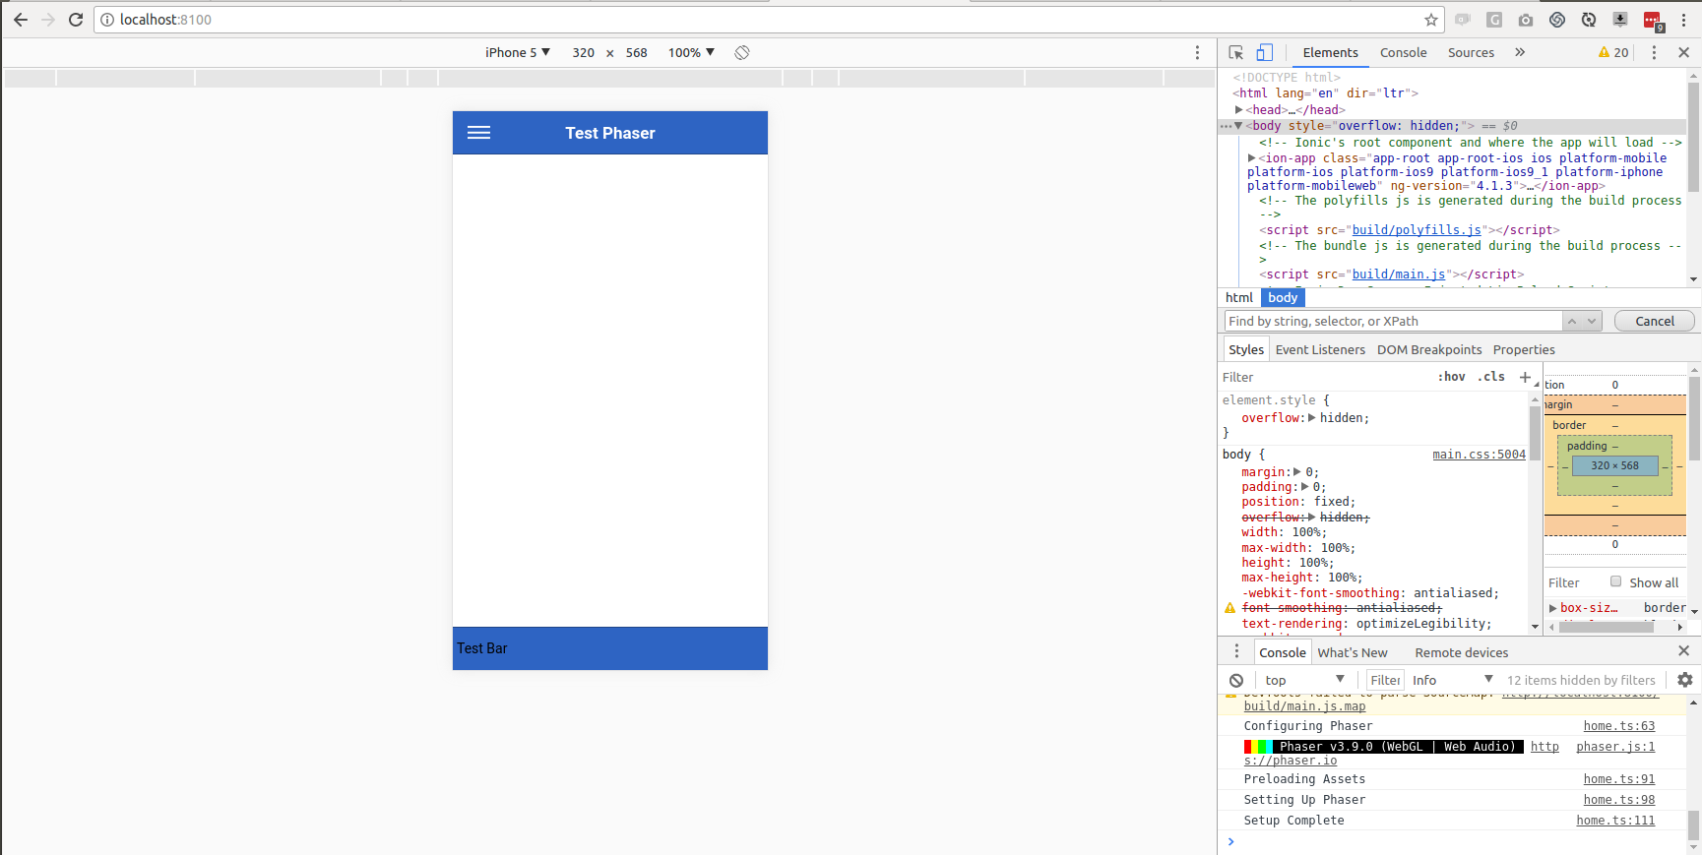1702x855 pixels.
Task: Open the console drawer three-dot menu
Action: pos(1237,651)
